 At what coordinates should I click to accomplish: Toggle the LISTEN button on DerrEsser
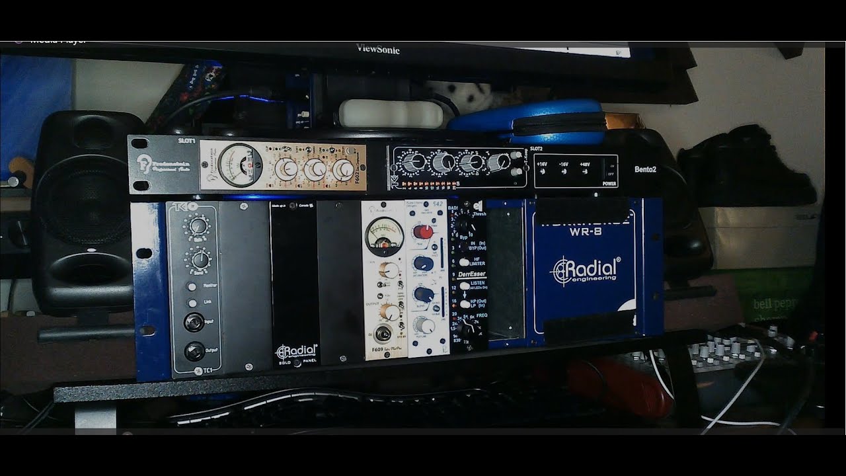pyautogui.click(x=465, y=284)
